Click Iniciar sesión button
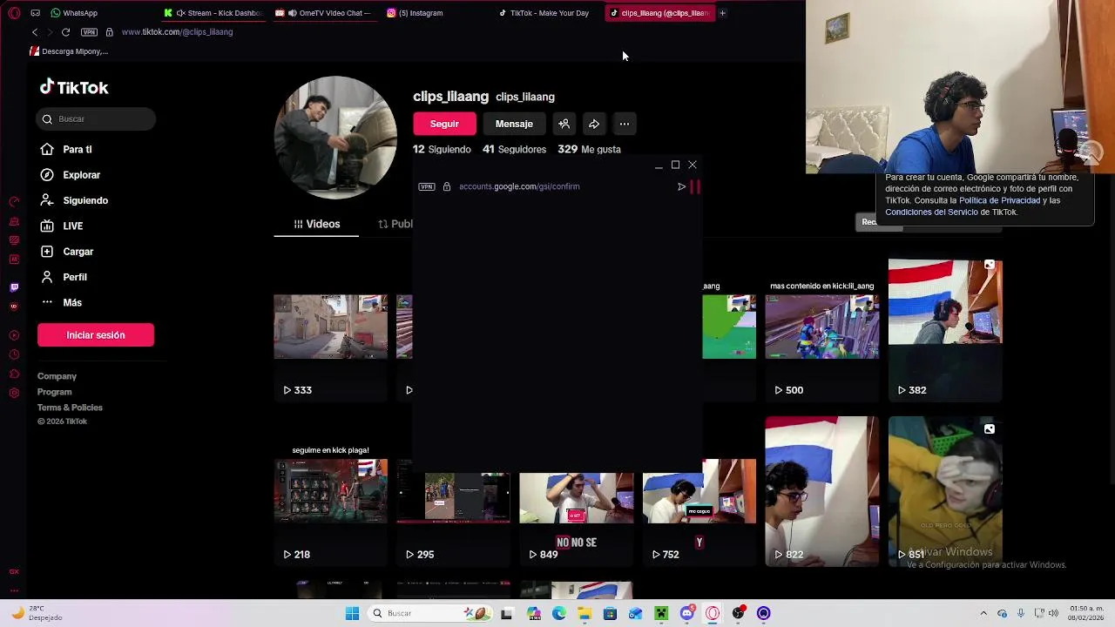1115x627 pixels. pos(96,335)
